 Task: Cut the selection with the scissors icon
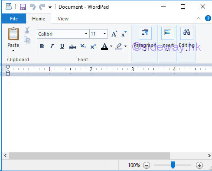(x=27, y=30)
